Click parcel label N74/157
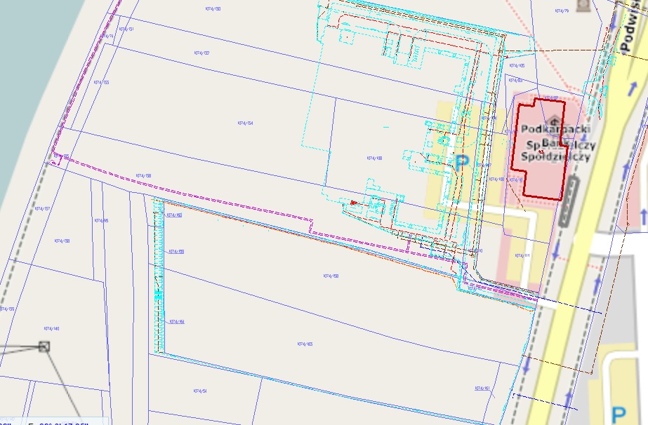 pos(42,208)
